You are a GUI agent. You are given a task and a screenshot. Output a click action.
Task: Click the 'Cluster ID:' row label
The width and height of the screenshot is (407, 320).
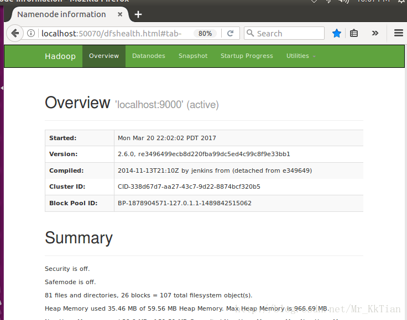point(67,186)
